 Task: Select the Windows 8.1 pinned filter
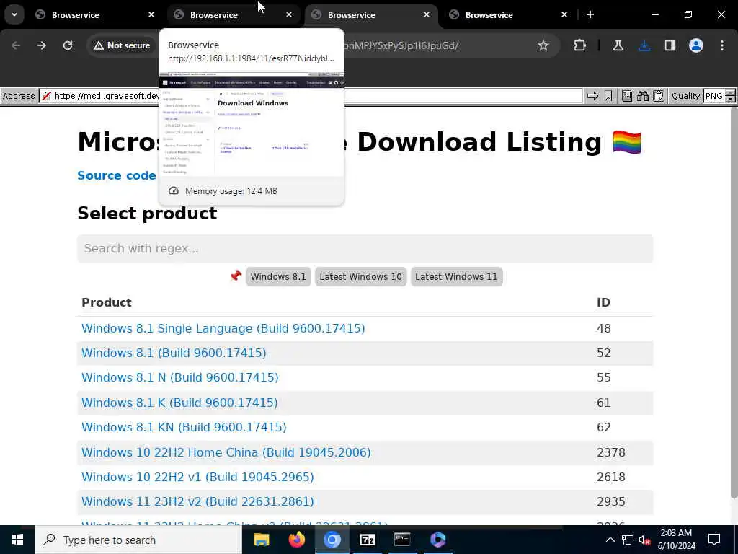pyautogui.click(x=277, y=276)
